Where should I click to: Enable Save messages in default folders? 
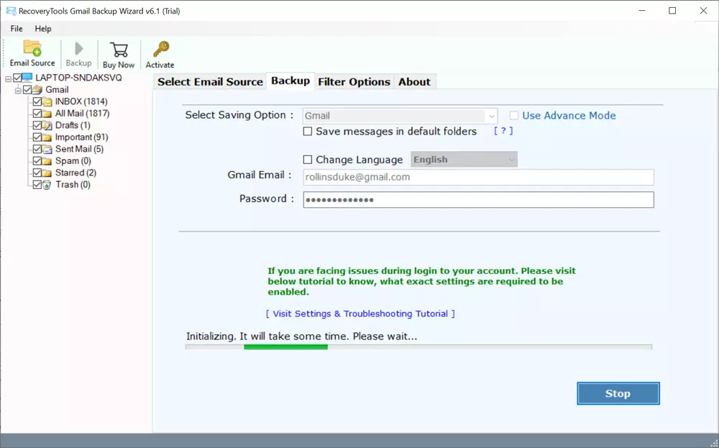(308, 132)
